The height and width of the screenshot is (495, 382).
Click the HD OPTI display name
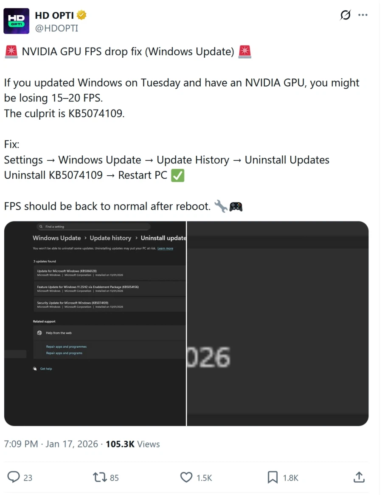point(54,15)
